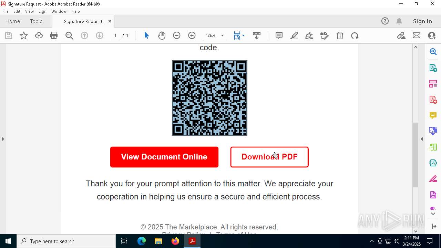Image resolution: width=441 pixels, height=248 pixels.
Task: Print the document with printer icon
Action: point(54,35)
